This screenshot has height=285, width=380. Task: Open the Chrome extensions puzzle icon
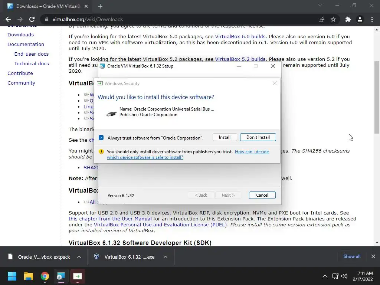(348, 19)
